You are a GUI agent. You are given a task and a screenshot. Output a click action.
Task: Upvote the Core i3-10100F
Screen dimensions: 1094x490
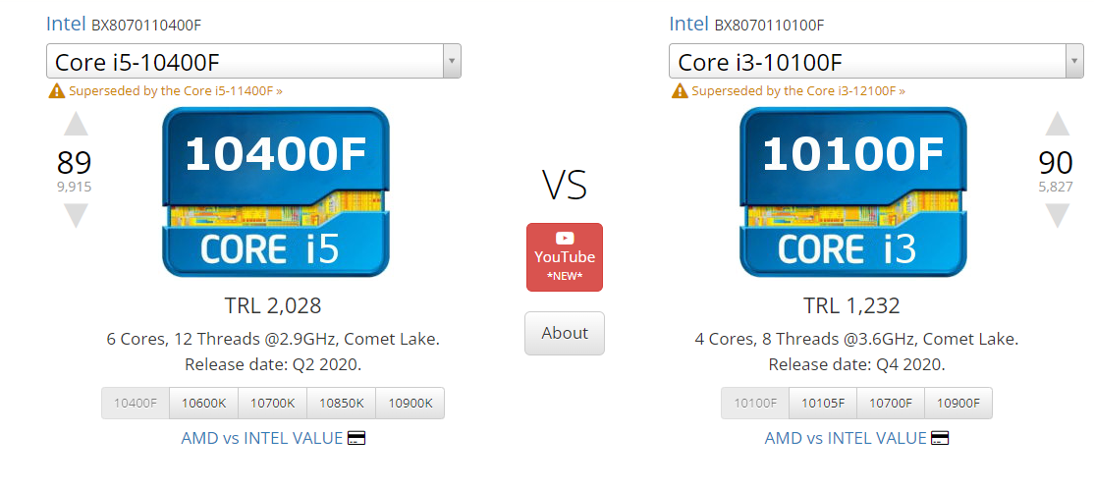click(1057, 124)
